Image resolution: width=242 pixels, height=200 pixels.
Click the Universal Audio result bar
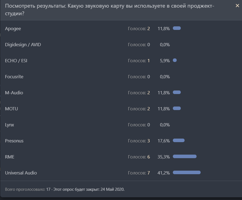[x=186, y=173]
